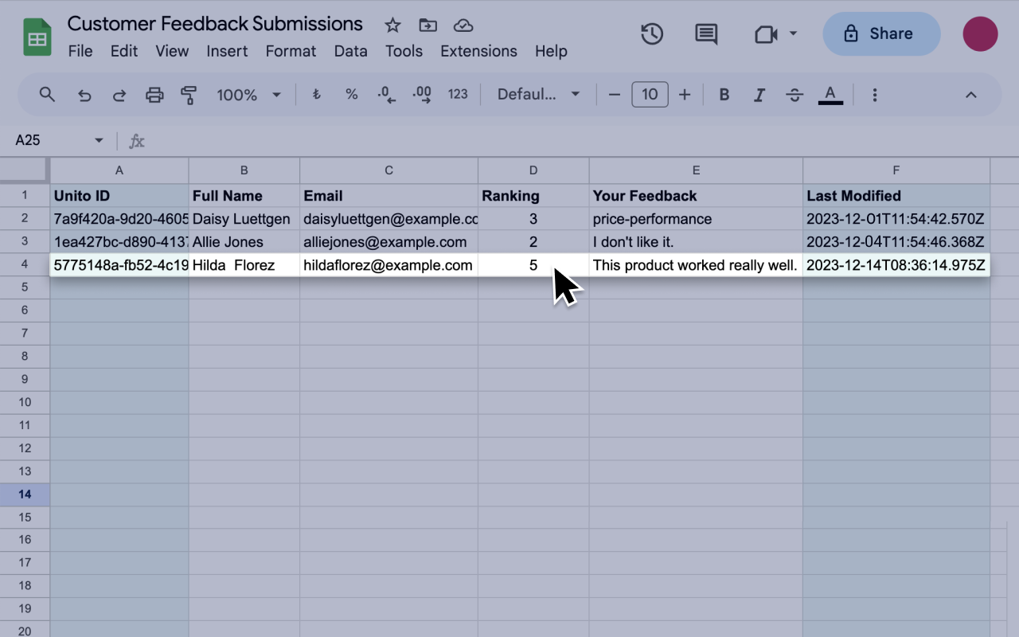Toggle italic formatting
Image resolution: width=1019 pixels, height=637 pixels.
pyautogui.click(x=759, y=94)
